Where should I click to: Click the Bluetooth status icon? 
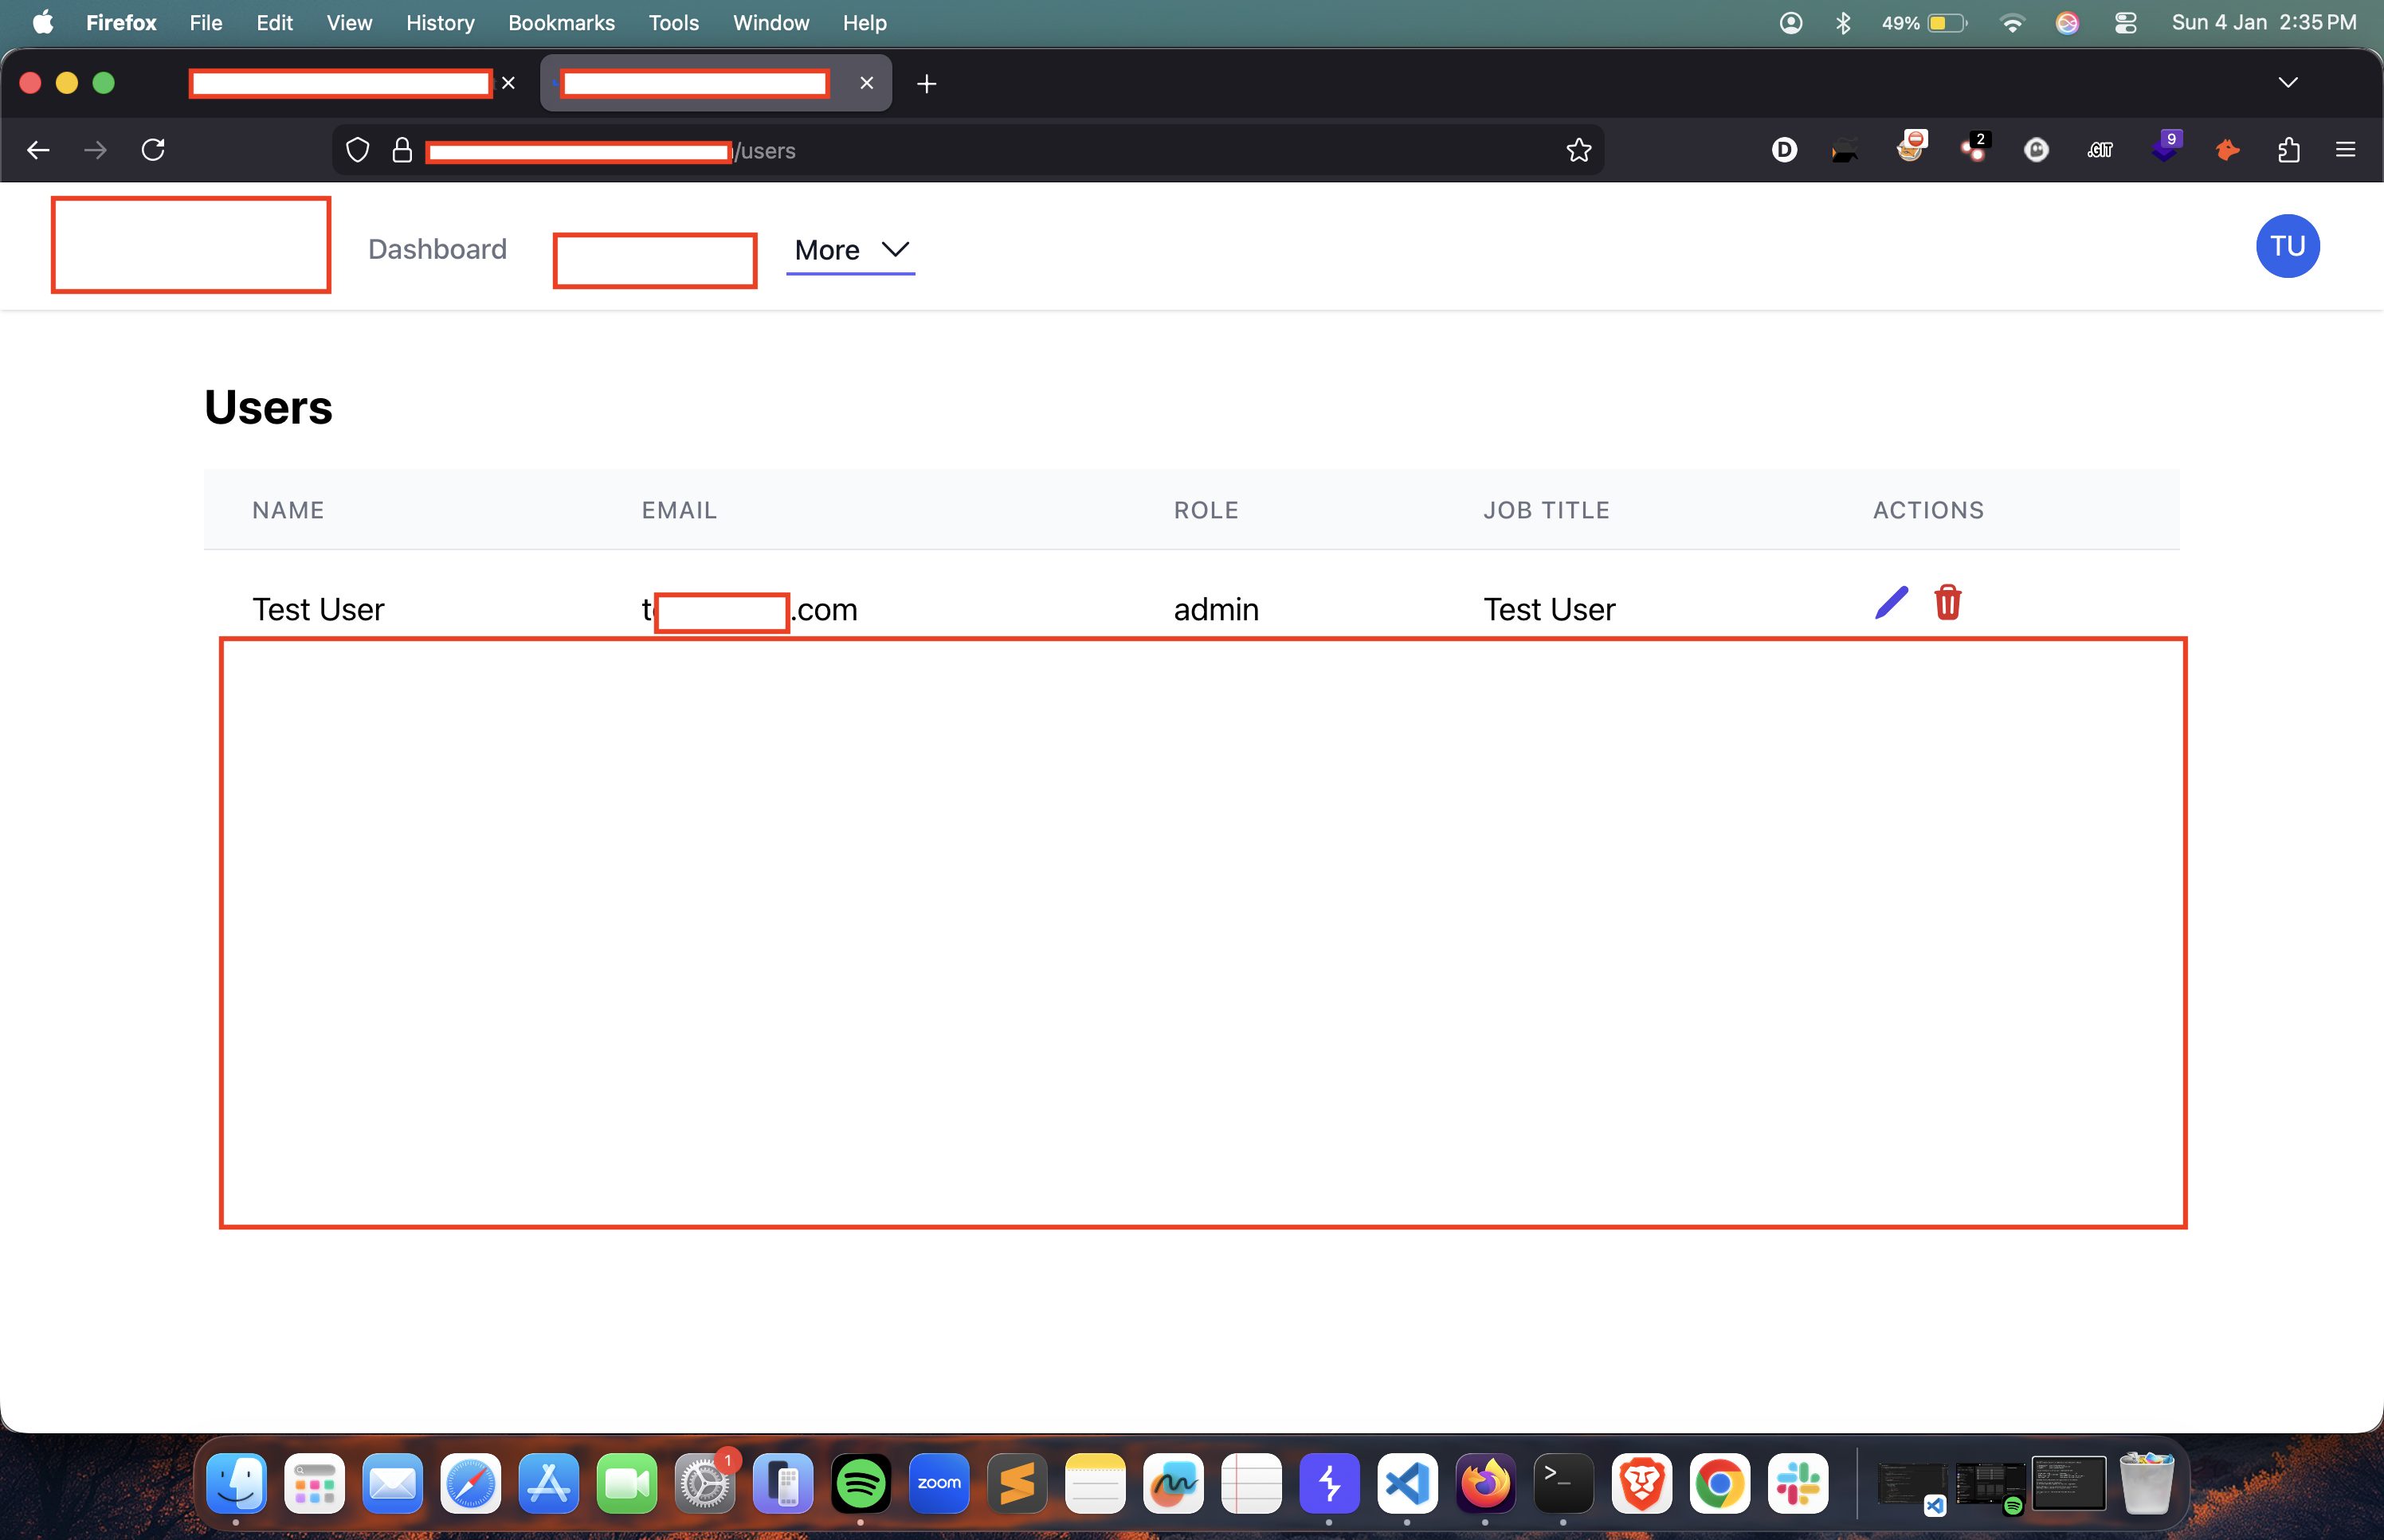click(1843, 22)
